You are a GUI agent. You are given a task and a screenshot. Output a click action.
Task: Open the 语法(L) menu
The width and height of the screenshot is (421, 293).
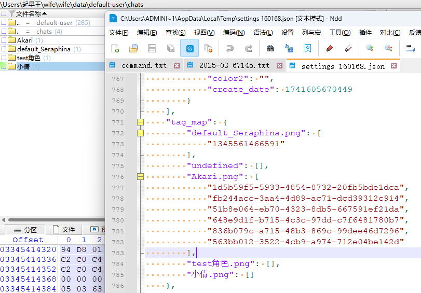pyautogui.click(x=263, y=33)
